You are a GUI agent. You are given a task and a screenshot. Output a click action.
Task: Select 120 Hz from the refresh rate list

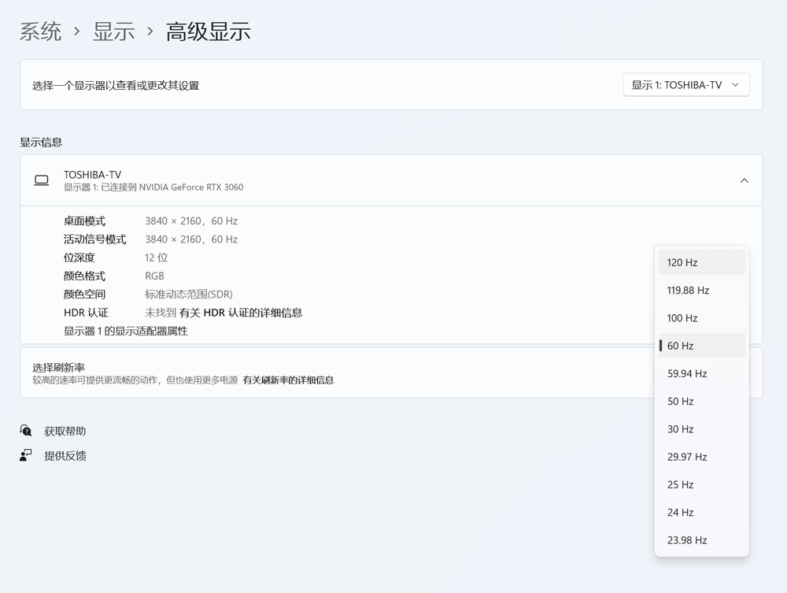[700, 262]
